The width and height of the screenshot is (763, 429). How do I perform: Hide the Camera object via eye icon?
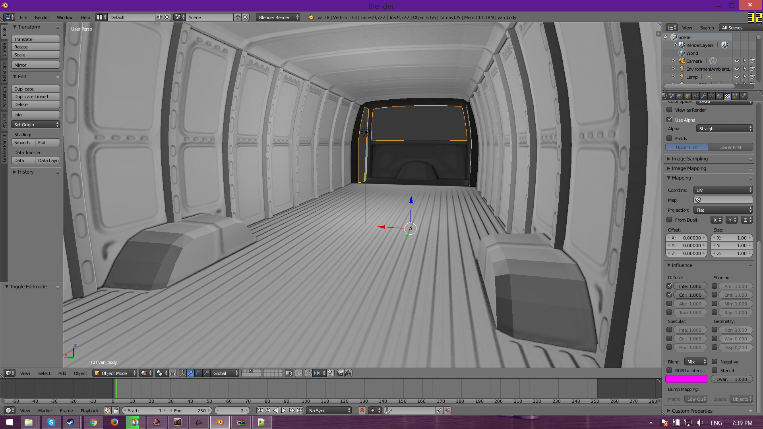click(x=736, y=61)
